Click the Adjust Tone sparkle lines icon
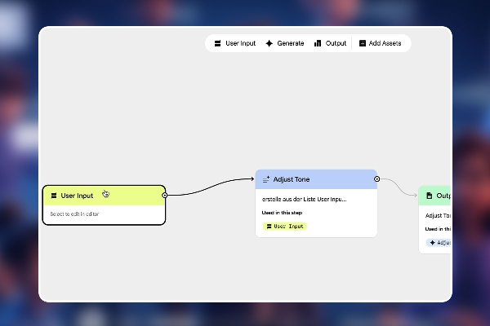 pyautogui.click(x=266, y=179)
